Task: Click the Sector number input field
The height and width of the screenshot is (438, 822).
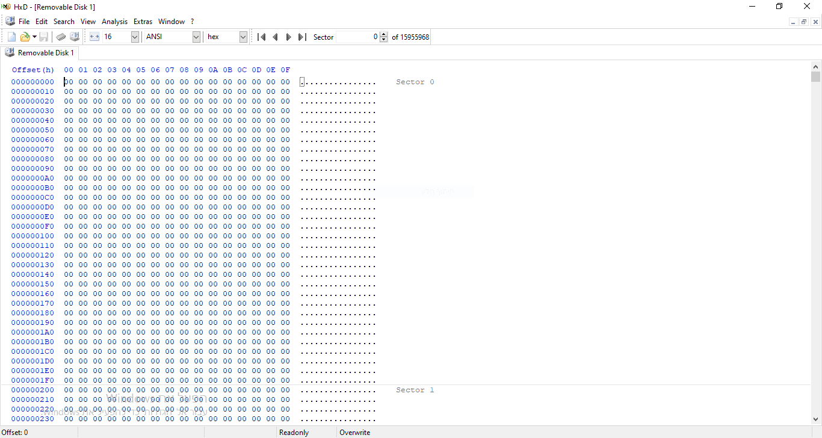Action: click(x=357, y=37)
